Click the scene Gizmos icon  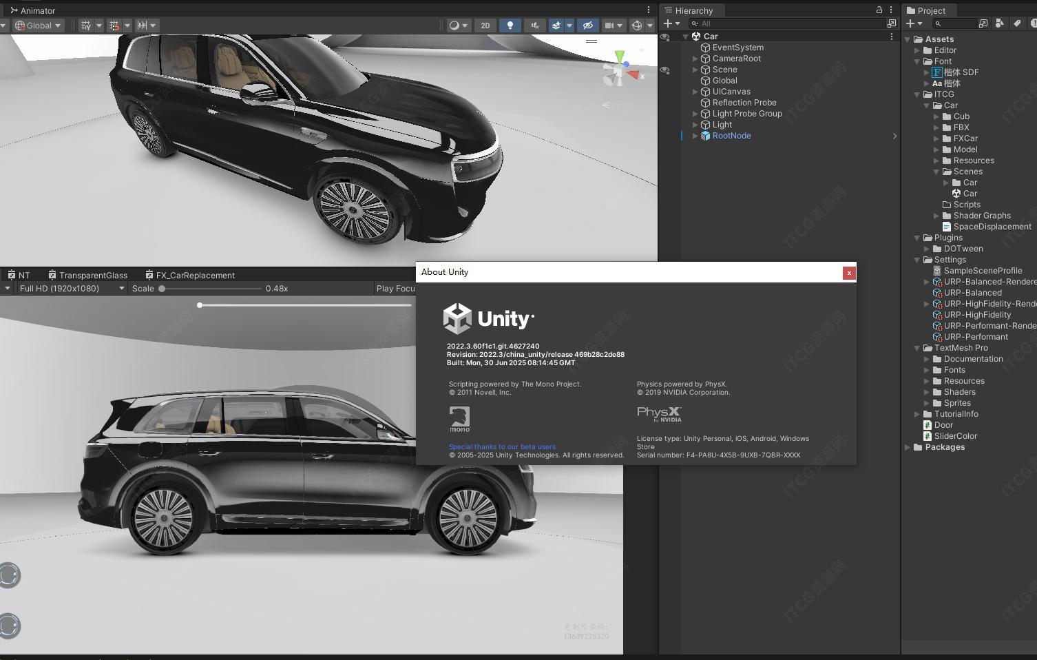[637, 25]
